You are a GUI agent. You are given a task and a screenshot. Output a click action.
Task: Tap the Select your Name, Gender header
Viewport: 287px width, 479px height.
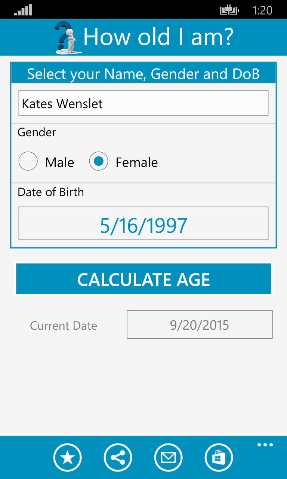click(x=143, y=74)
